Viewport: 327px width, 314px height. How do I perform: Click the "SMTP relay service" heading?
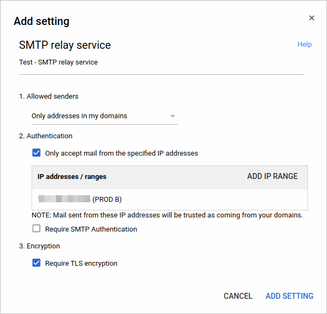click(x=65, y=44)
